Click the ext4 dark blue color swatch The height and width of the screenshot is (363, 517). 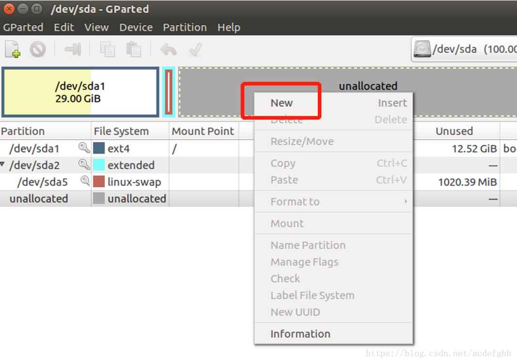(x=98, y=148)
